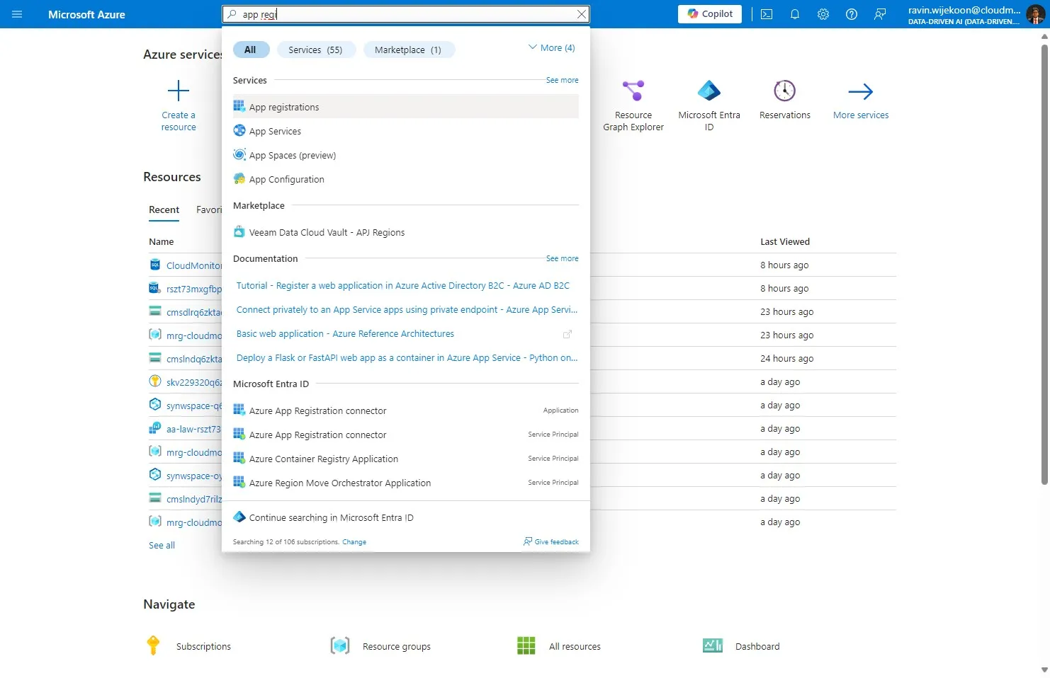Open App Spaces (preview) result
1050x678 pixels.
(405, 155)
